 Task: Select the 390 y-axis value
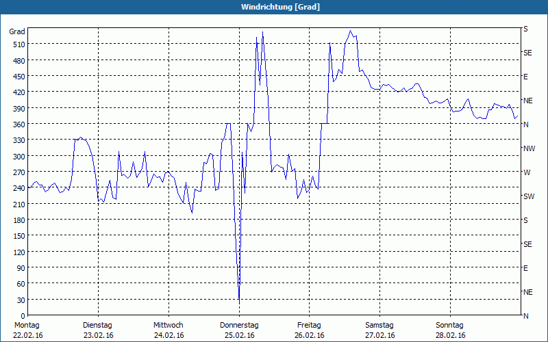click(x=19, y=109)
